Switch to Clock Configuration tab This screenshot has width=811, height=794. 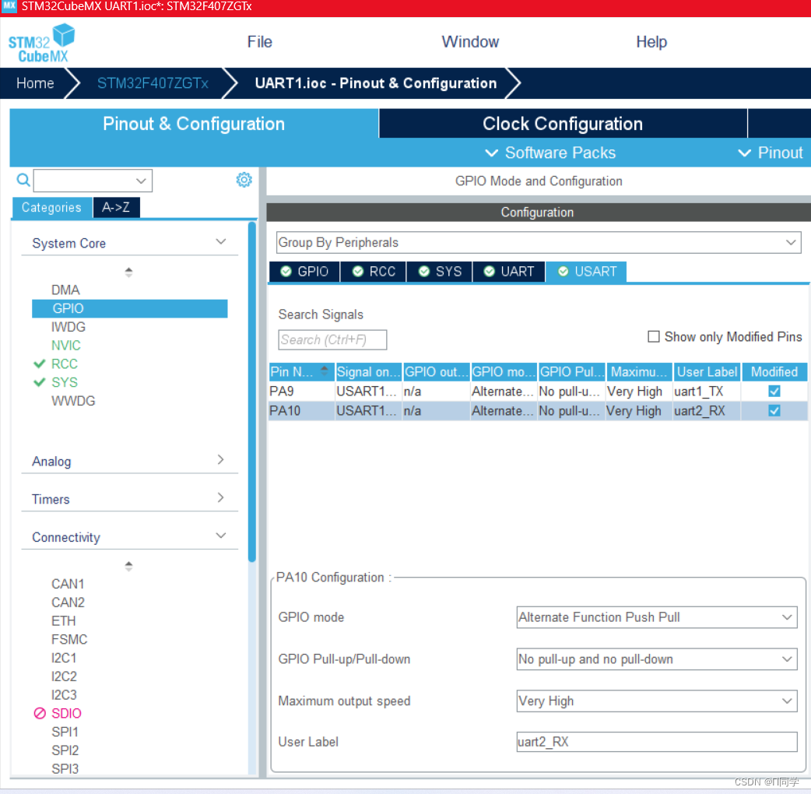[x=563, y=124]
